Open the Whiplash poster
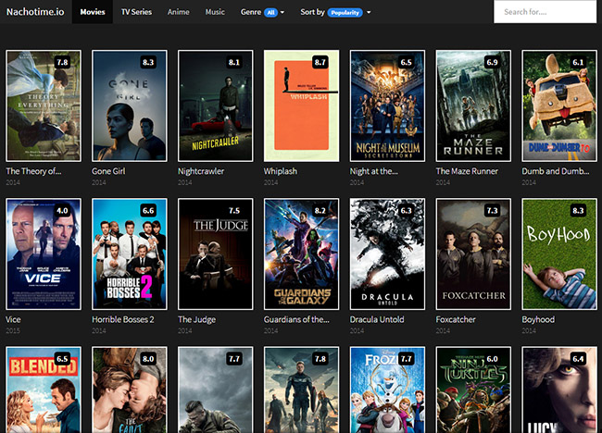Image resolution: width=602 pixels, height=433 pixels. (301, 105)
